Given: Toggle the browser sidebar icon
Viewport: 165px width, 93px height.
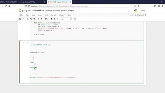Looking at the screenshot, I should point(159,6).
